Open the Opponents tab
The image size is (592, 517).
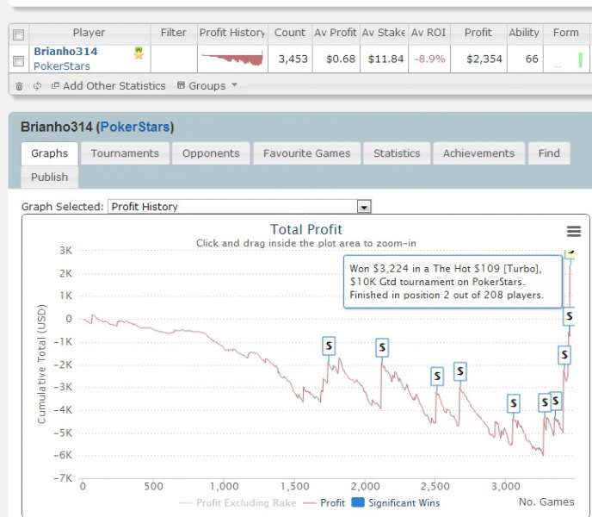(211, 153)
